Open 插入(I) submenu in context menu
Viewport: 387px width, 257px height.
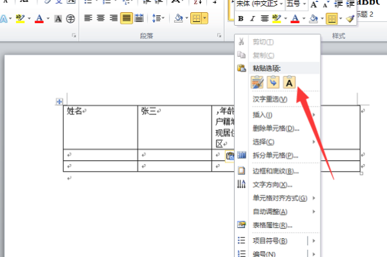284,115
